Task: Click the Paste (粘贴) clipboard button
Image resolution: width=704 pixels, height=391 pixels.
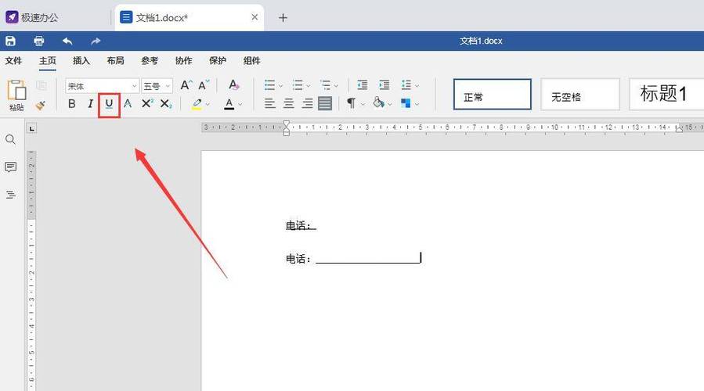Action: tap(16, 95)
